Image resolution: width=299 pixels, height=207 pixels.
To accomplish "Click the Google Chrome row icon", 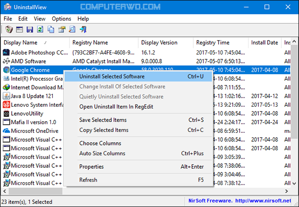I will click(x=6, y=70).
